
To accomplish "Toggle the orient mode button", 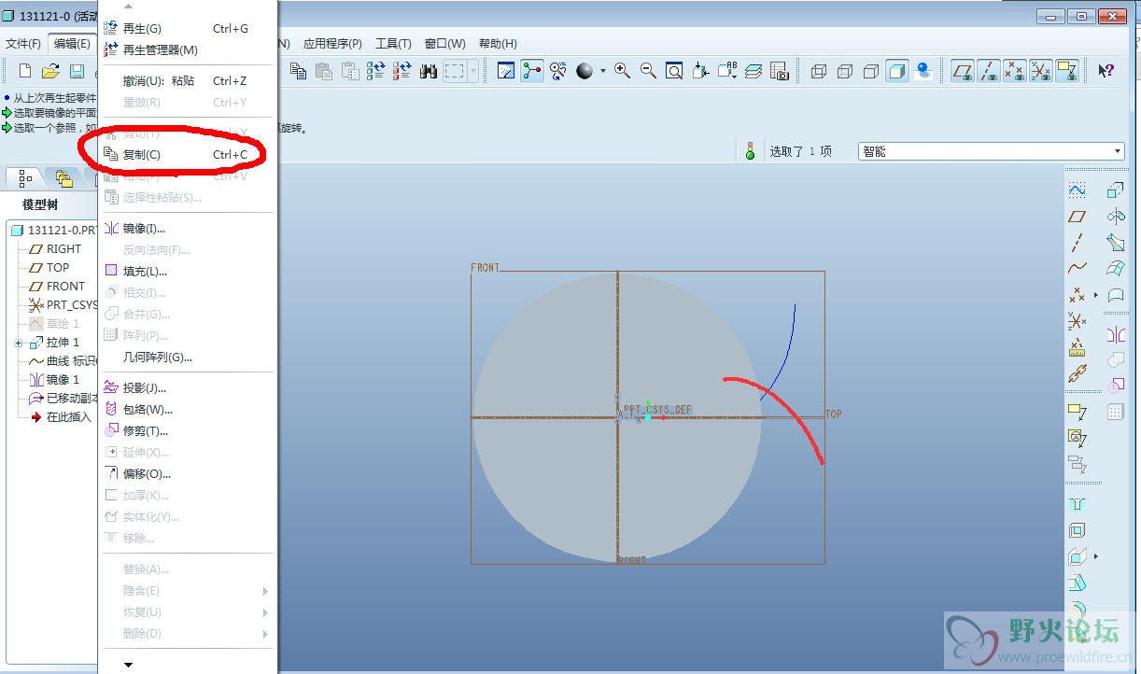I will [x=558, y=71].
